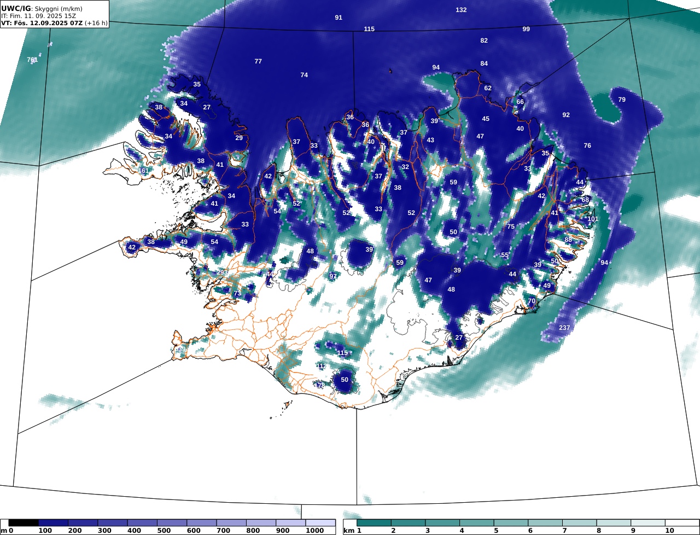Click the visibility value 45 in northeast

[486, 119]
